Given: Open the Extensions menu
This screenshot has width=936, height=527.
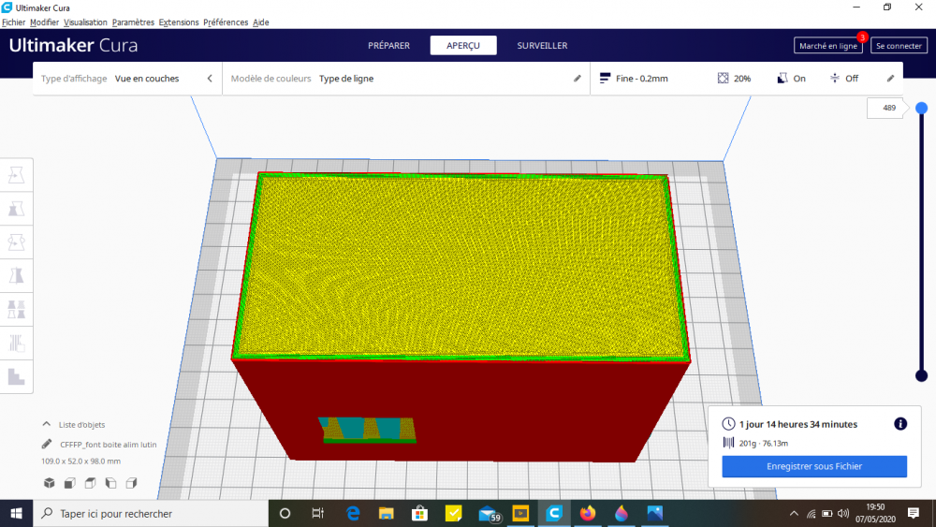Looking at the screenshot, I should pyautogui.click(x=179, y=22).
